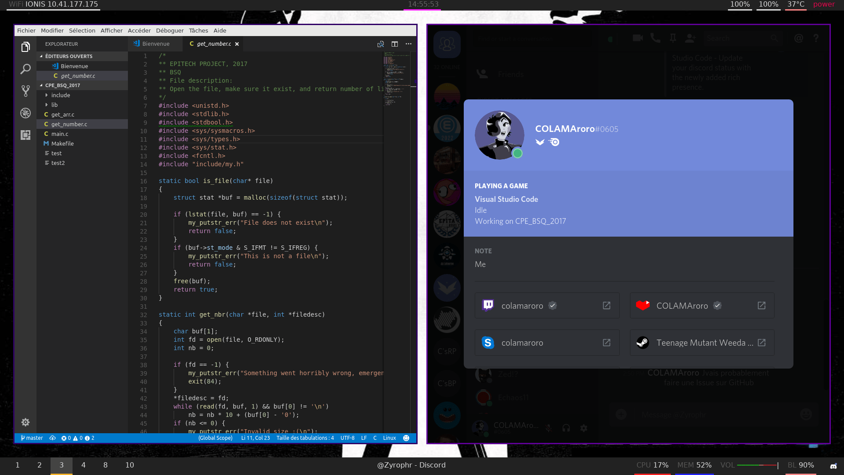Open external link for Twitch colamaroro

(607, 306)
